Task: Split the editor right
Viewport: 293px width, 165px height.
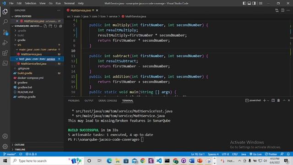Action: (x=282, y=11)
